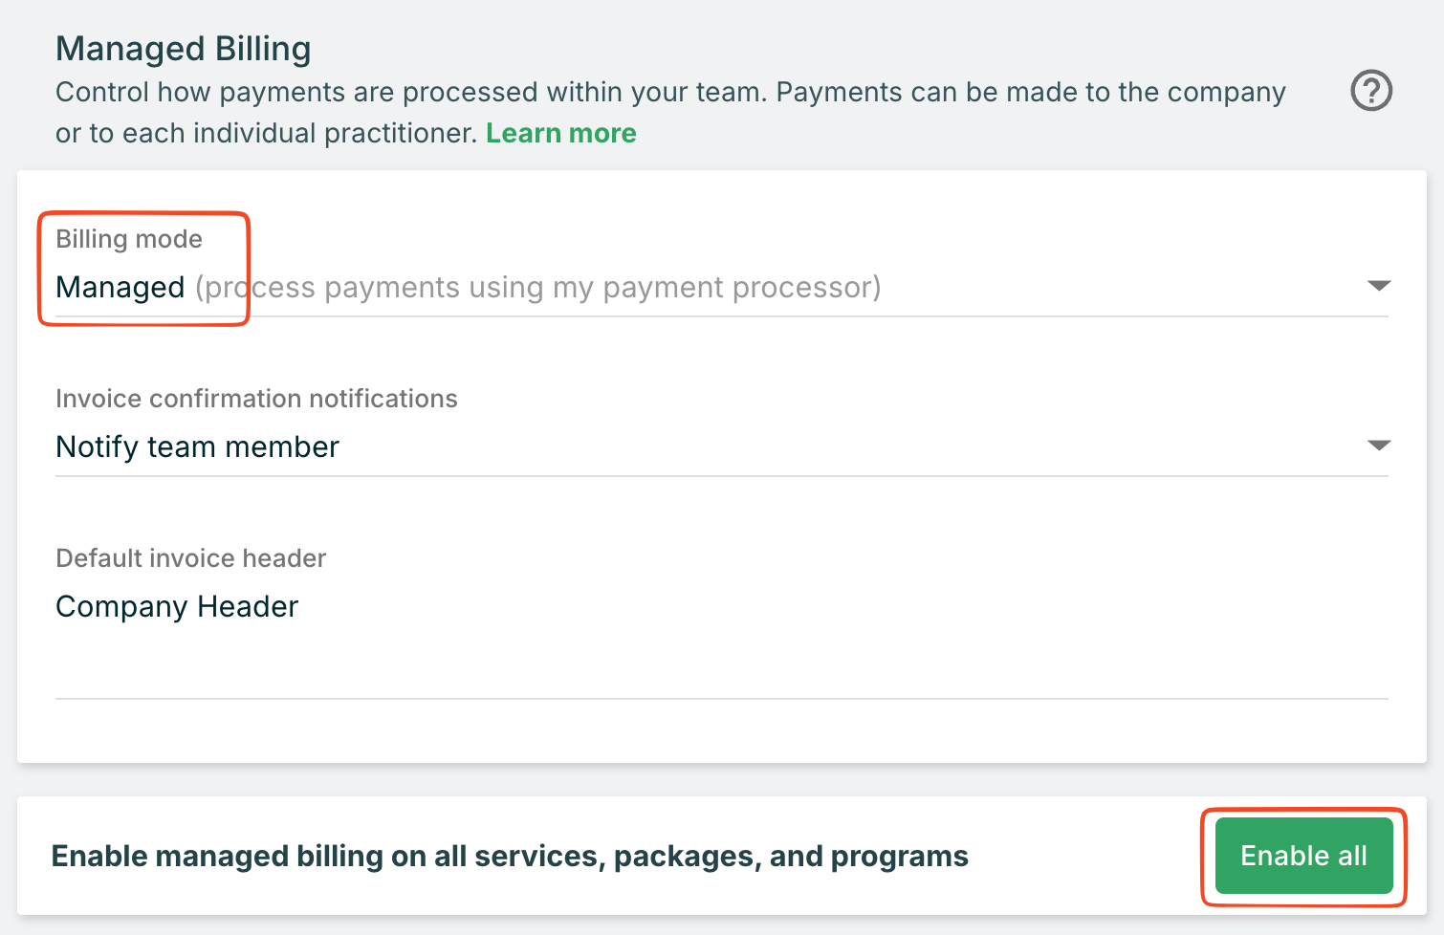Click the Notify team member value
This screenshot has width=1444, height=935.
click(x=197, y=447)
